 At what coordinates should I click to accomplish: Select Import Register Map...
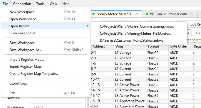(x=46, y=60)
